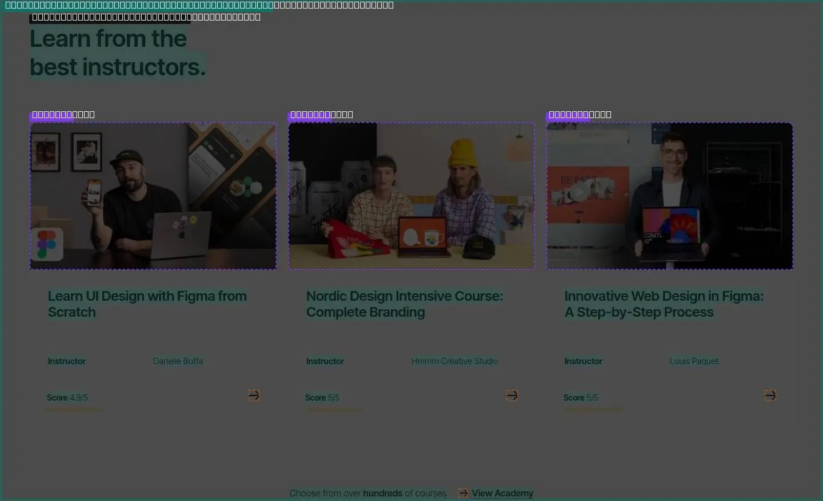Click the arrow icon beside View Academy

[463, 493]
